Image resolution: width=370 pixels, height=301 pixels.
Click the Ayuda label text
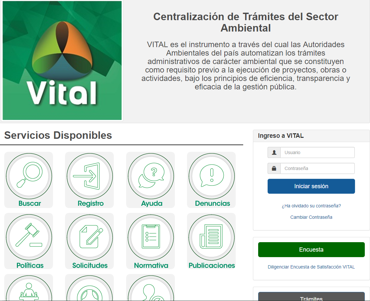152,203
